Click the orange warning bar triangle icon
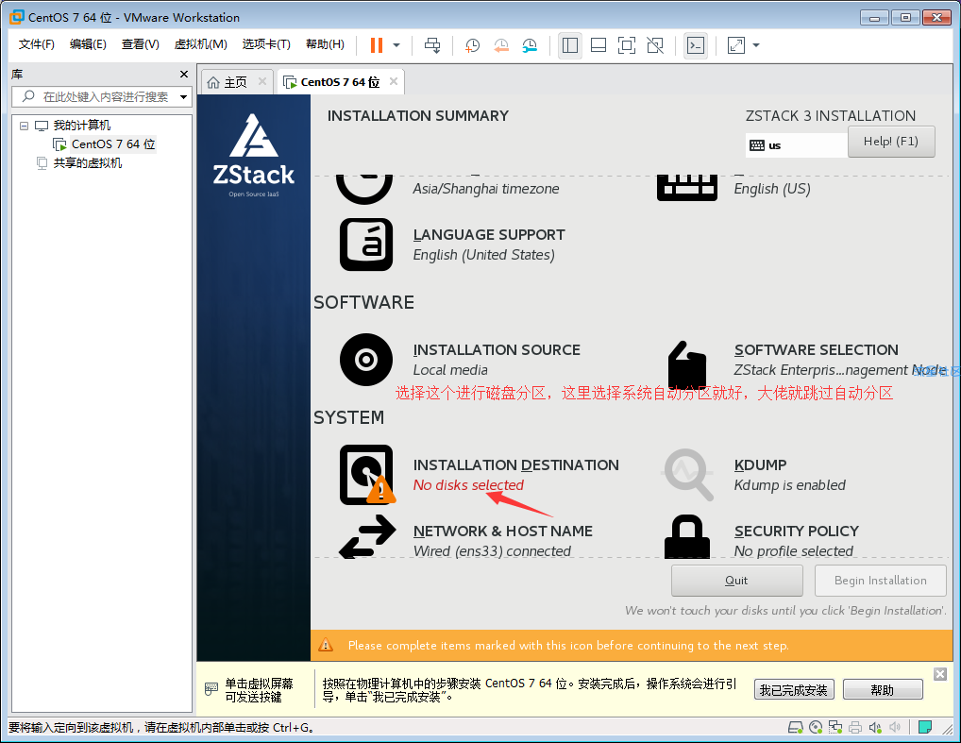This screenshot has width=961, height=743. click(x=326, y=645)
